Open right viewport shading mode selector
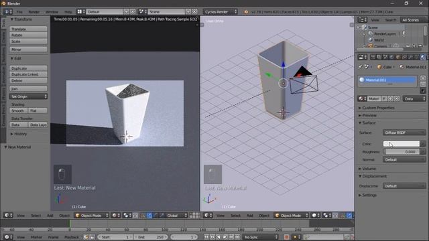429x241 pixels. pyautogui.click(x=316, y=216)
